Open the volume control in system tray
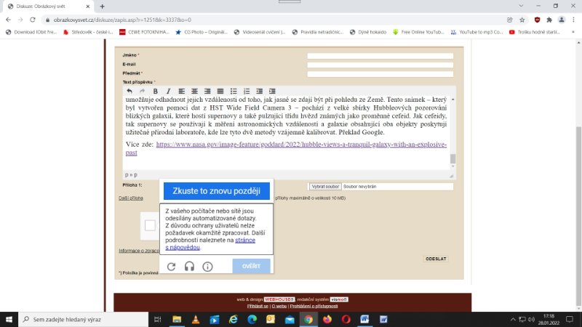Viewport: 582px width, 327px height. pos(531,319)
